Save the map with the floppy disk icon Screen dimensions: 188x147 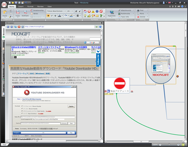pyautogui.click(x=16, y=3)
